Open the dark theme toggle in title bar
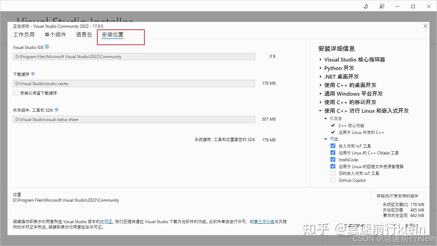The image size is (437, 246). click(x=365, y=6)
